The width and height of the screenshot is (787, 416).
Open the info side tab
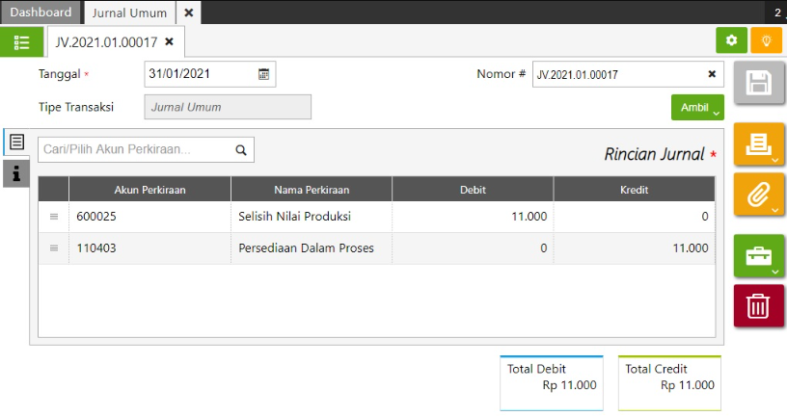(x=16, y=172)
